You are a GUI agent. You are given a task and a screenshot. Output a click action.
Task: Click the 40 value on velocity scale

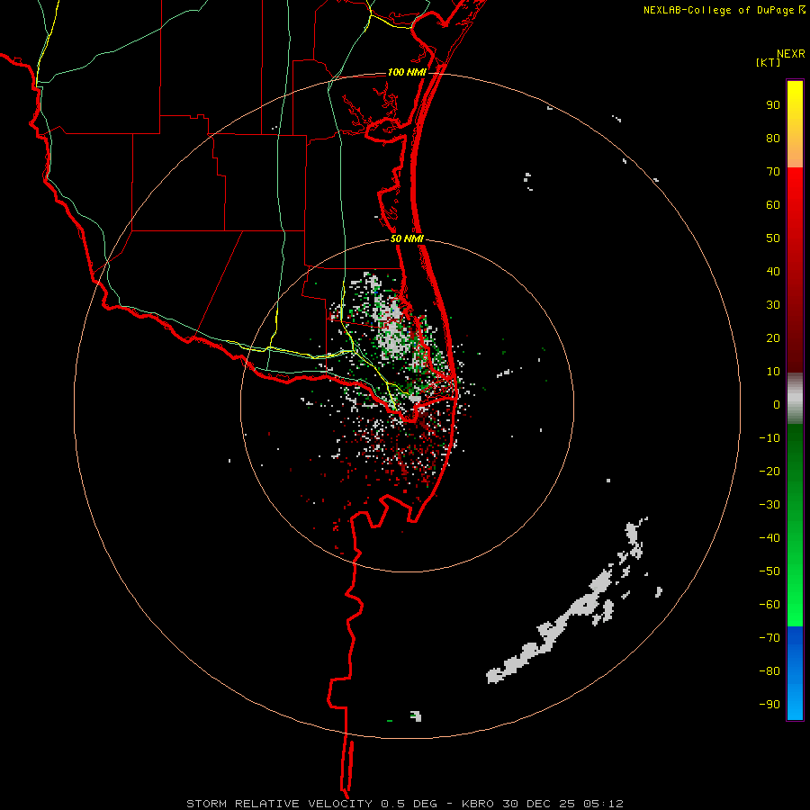pyautogui.click(x=773, y=271)
